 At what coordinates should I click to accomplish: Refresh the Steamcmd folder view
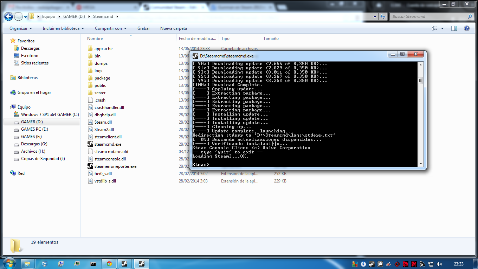click(383, 16)
